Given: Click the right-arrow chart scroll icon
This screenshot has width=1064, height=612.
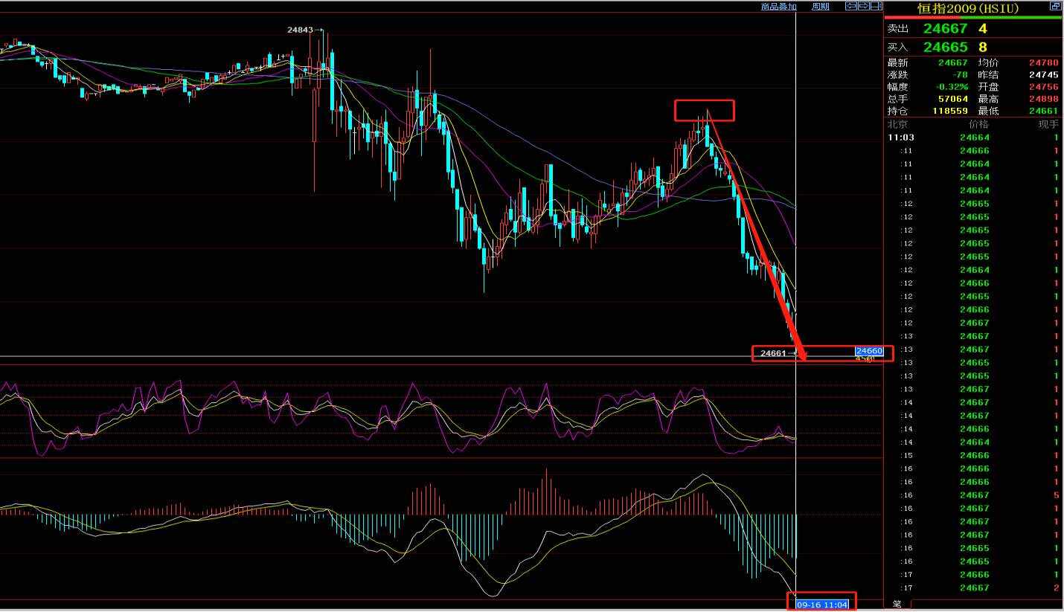Looking at the screenshot, I should pos(864,6).
